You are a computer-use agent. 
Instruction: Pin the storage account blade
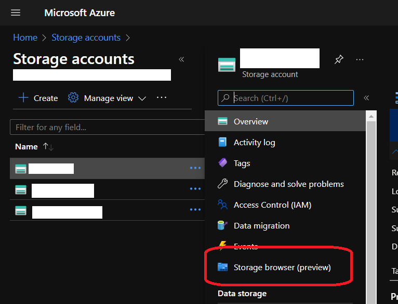[339, 60]
